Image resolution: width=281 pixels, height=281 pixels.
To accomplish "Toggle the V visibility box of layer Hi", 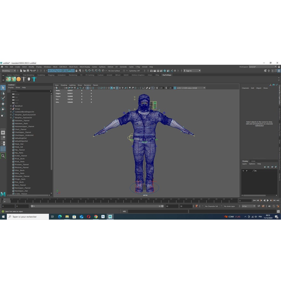I will coord(243,171).
